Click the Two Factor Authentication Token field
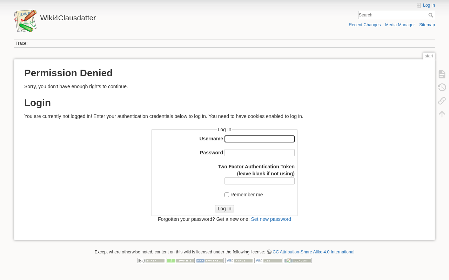 (260, 181)
